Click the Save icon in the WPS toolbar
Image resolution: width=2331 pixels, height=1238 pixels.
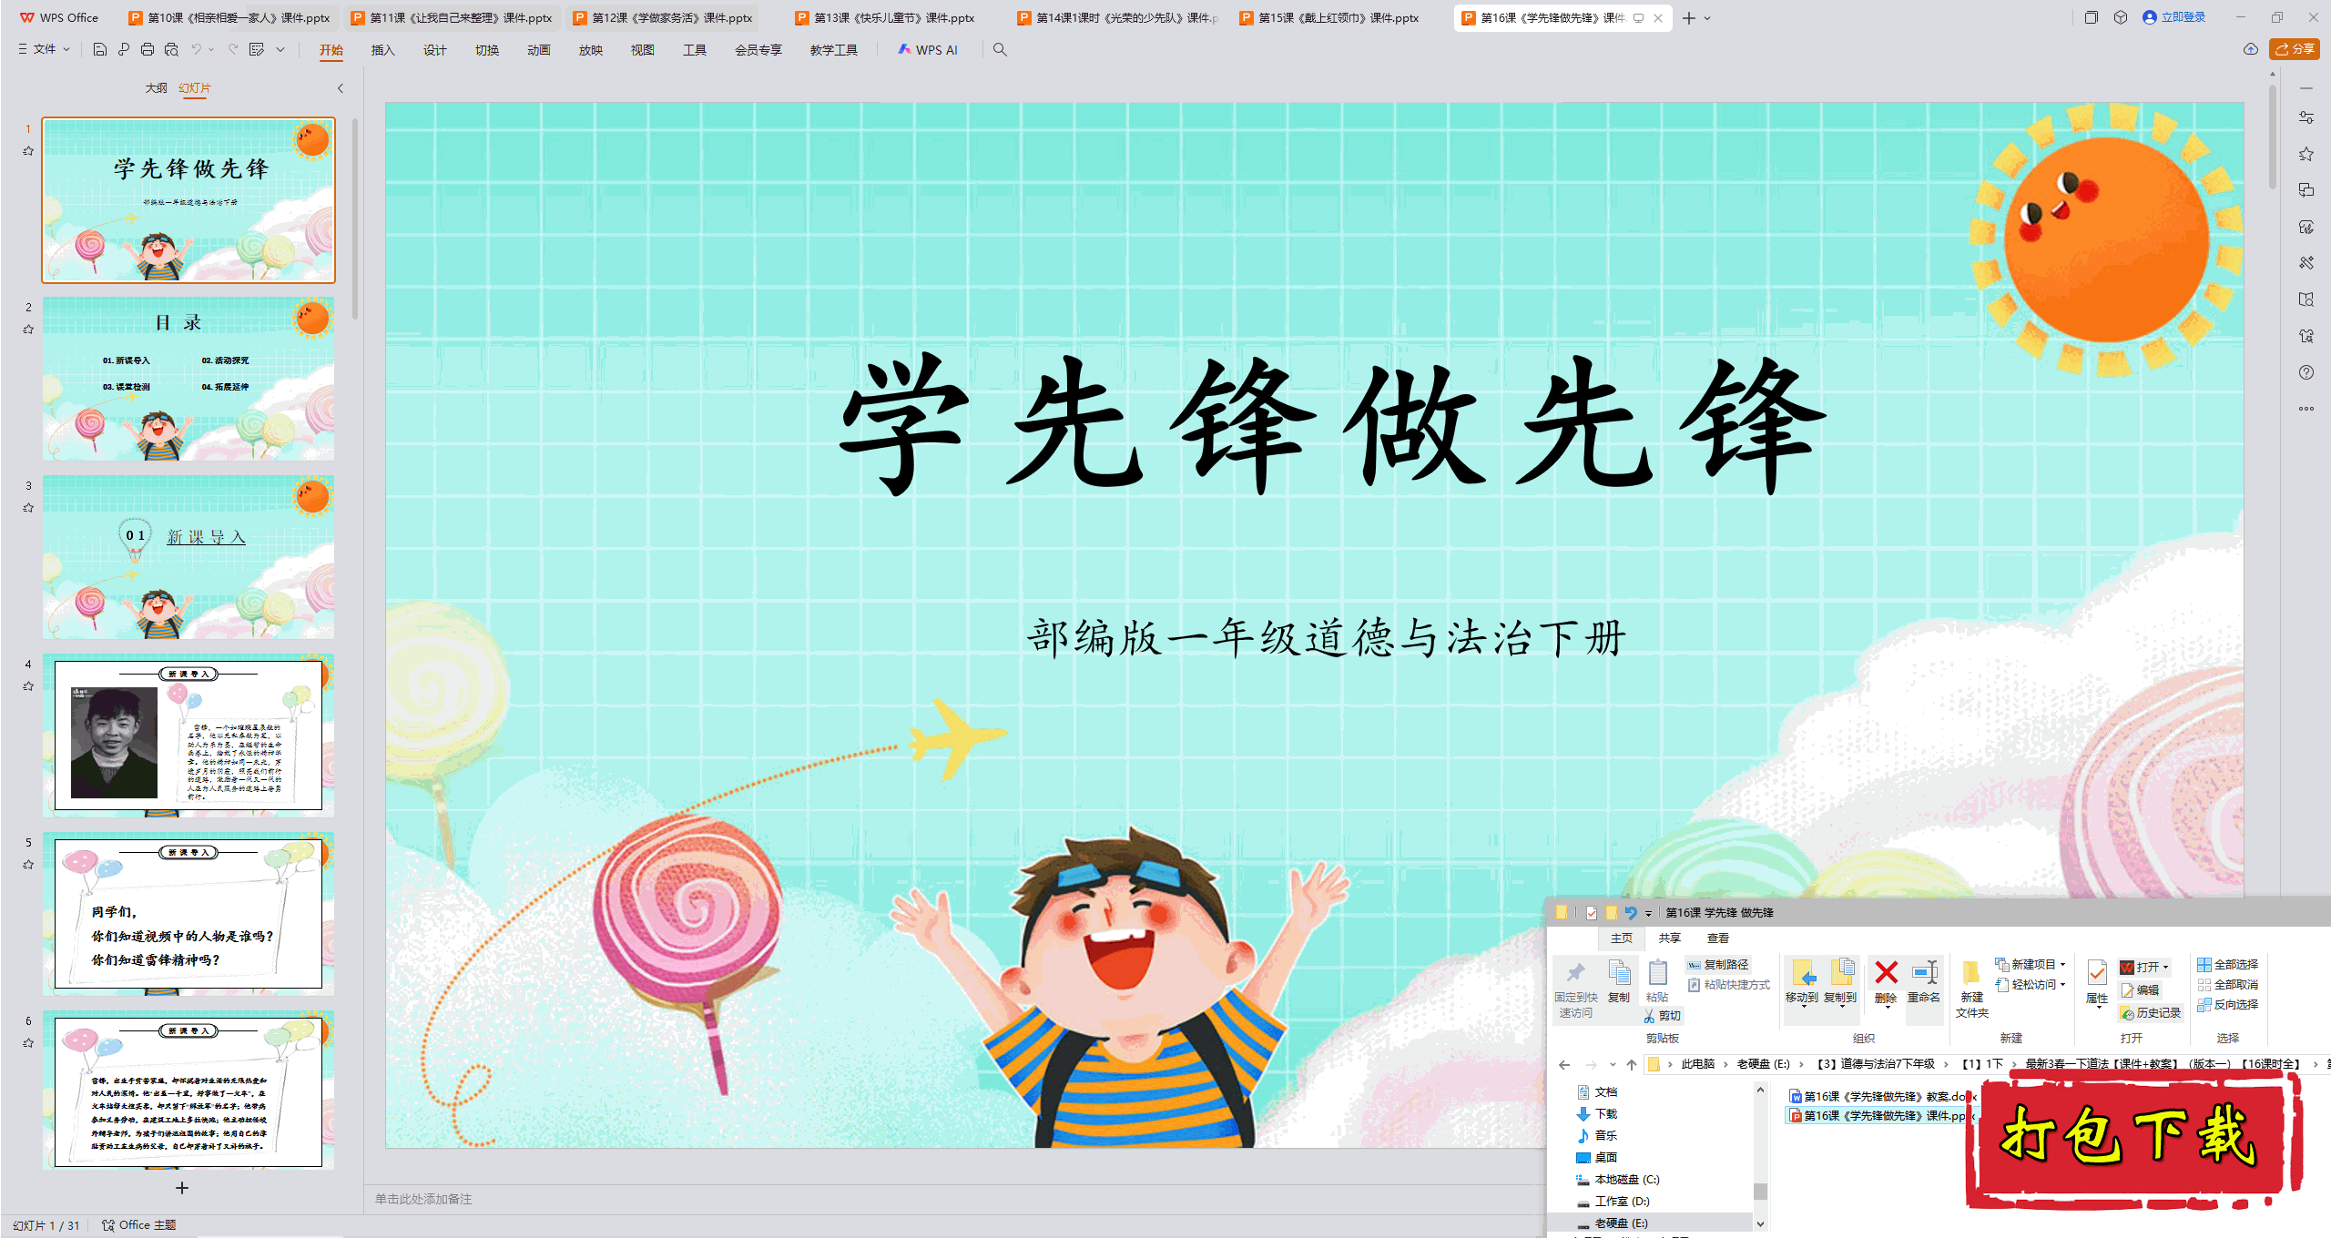tap(100, 49)
